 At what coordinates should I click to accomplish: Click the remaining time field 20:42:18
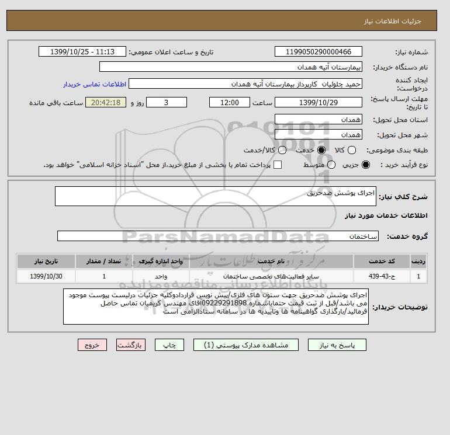point(106,102)
